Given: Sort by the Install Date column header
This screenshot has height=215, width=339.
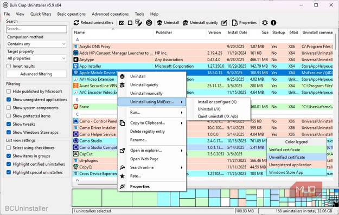Looking at the screenshot, I should coord(238,32).
